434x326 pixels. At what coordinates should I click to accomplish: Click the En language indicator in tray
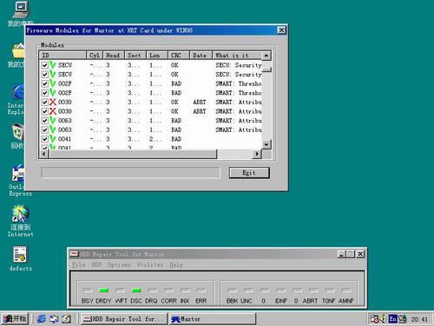(392, 319)
